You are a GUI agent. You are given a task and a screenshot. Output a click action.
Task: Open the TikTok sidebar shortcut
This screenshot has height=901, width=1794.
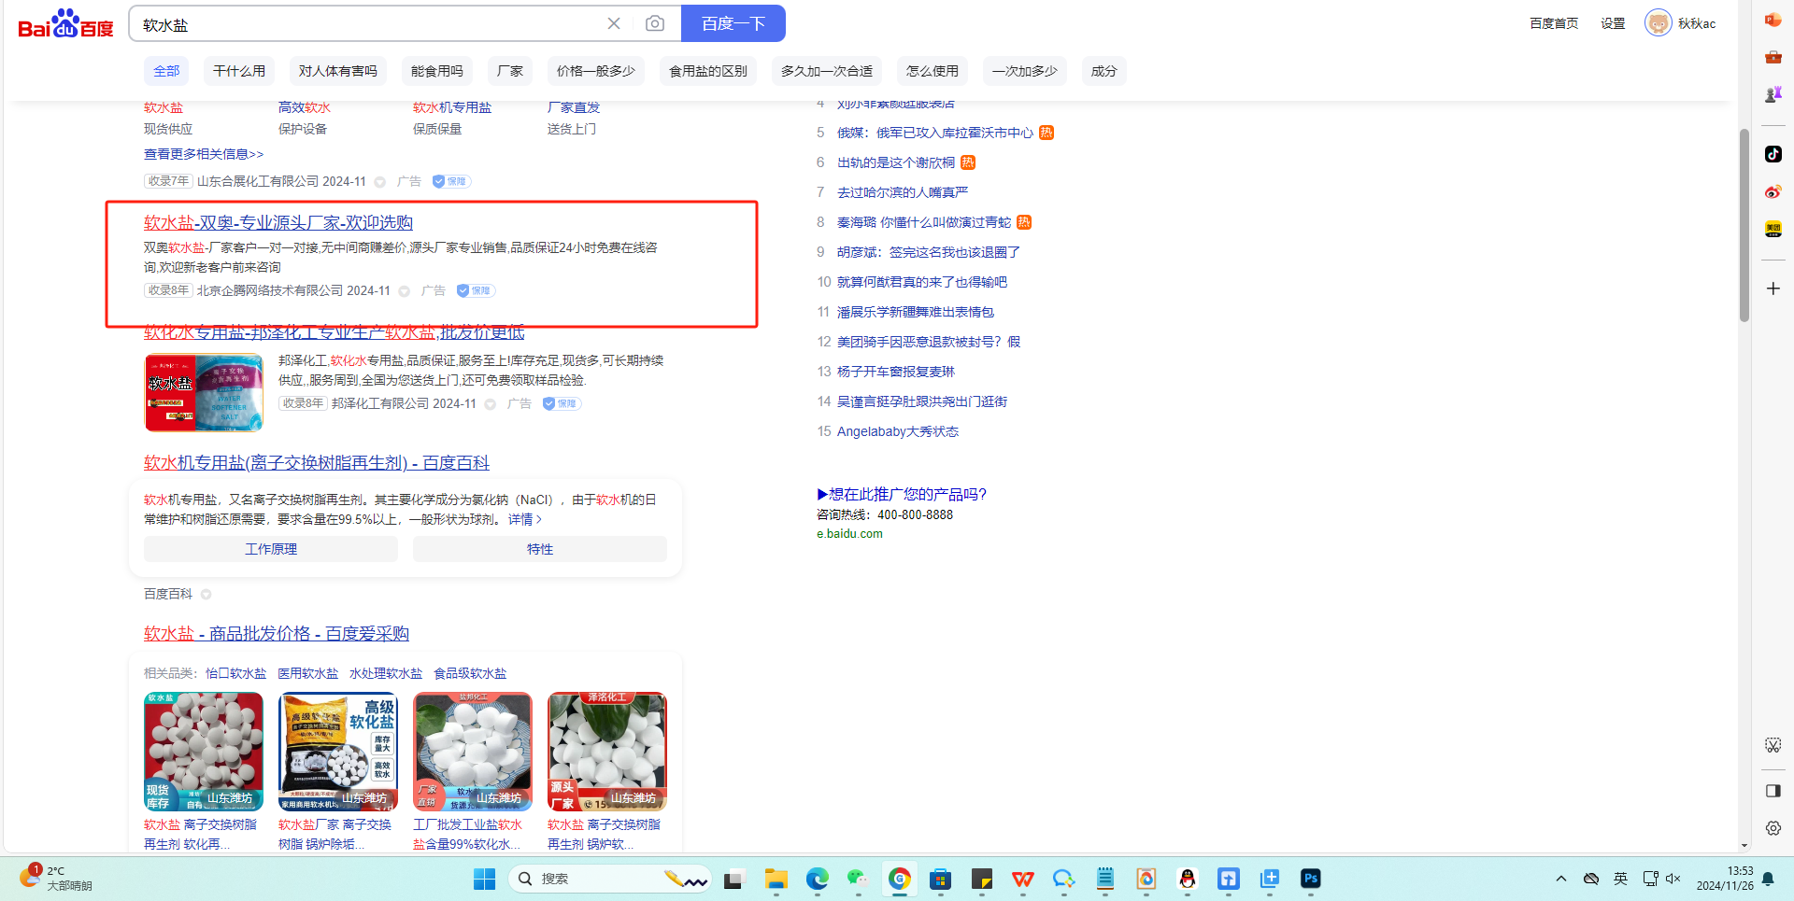click(x=1773, y=154)
